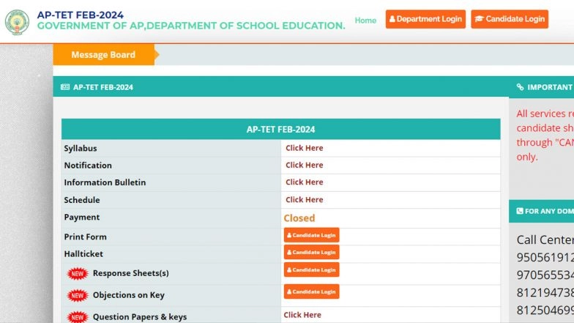Click the Information Bulletin row label
Image resolution: width=574 pixels, height=323 pixels.
click(x=105, y=182)
